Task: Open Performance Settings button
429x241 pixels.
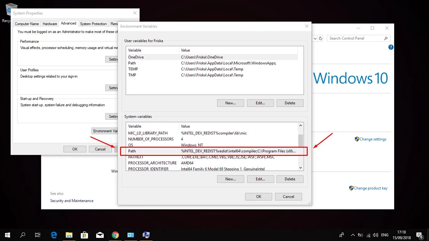Action: [x=112, y=59]
